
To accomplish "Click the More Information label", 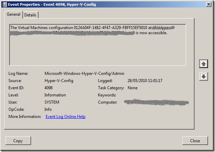I will 25,117.
